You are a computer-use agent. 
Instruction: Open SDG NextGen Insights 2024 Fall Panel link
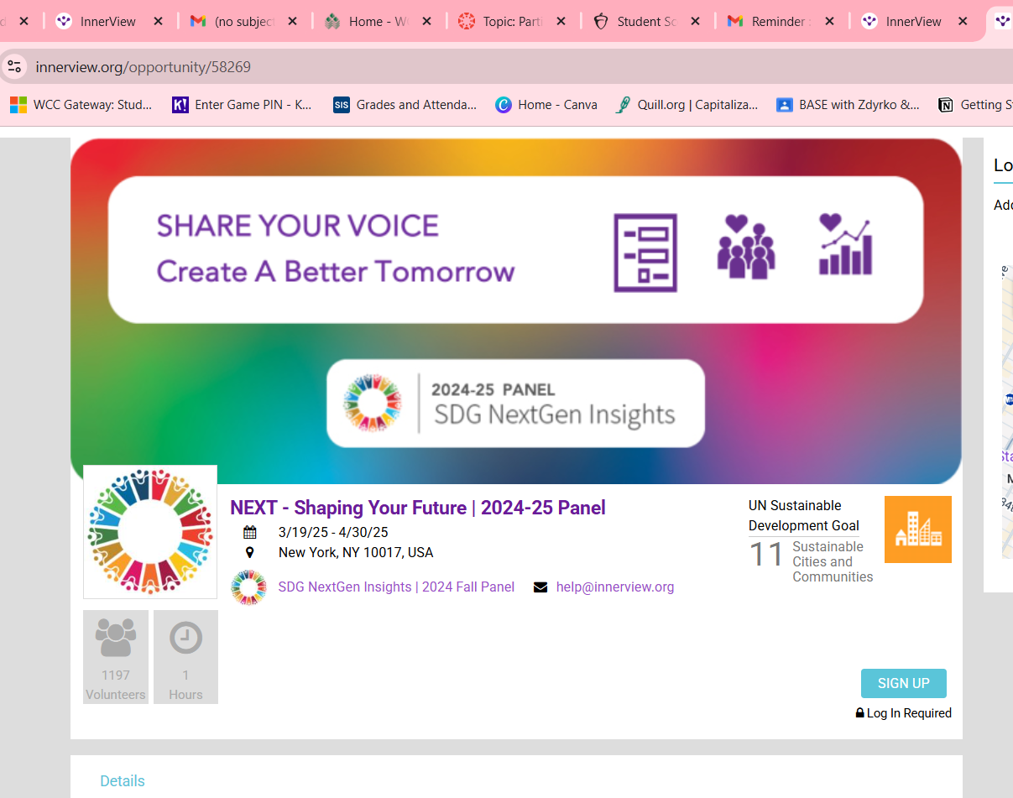(x=396, y=587)
